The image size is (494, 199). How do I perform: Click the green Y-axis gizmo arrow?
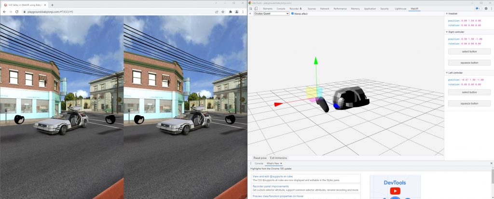(x=316, y=61)
